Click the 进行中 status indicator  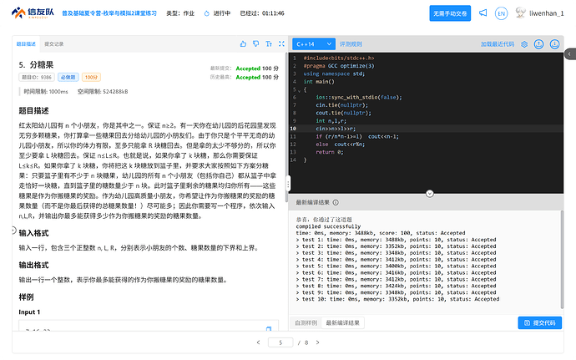point(217,13)
